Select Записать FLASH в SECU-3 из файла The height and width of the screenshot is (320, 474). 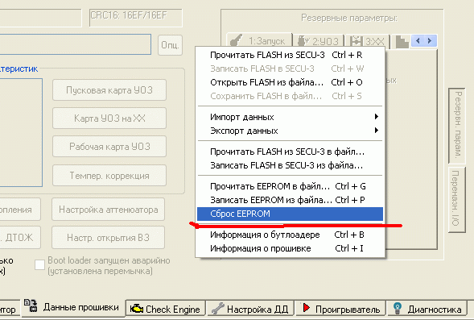pyautogui.click(x=290, y=165)
